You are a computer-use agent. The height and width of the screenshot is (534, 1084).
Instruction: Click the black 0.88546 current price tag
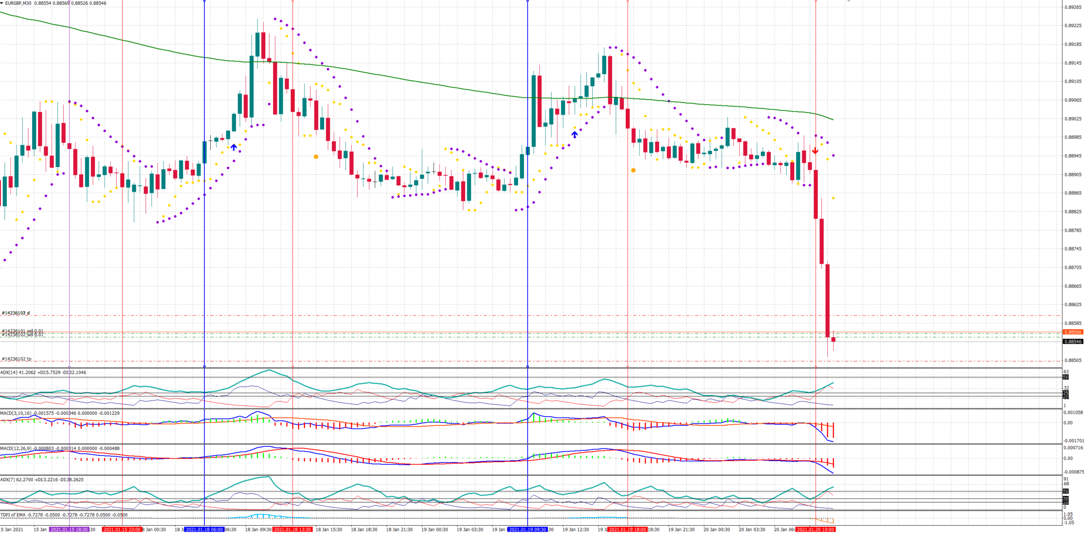click(1073, 341)
